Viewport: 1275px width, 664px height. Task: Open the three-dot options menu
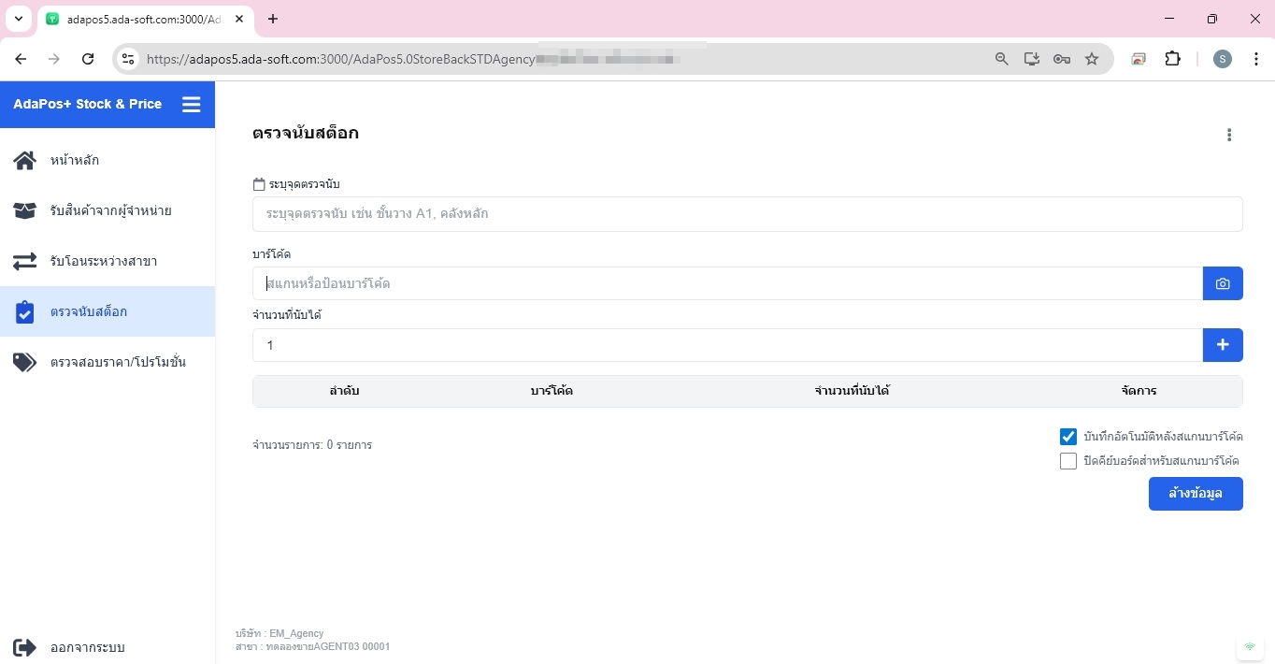click(1228, 135)
